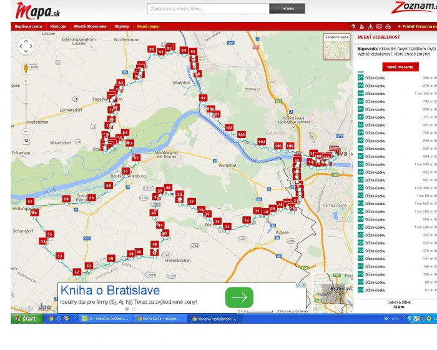Image resolution: width=437 pixels, height=350 pixels.
Task: Select route marker 62 on map
Action: click(136, 157)
